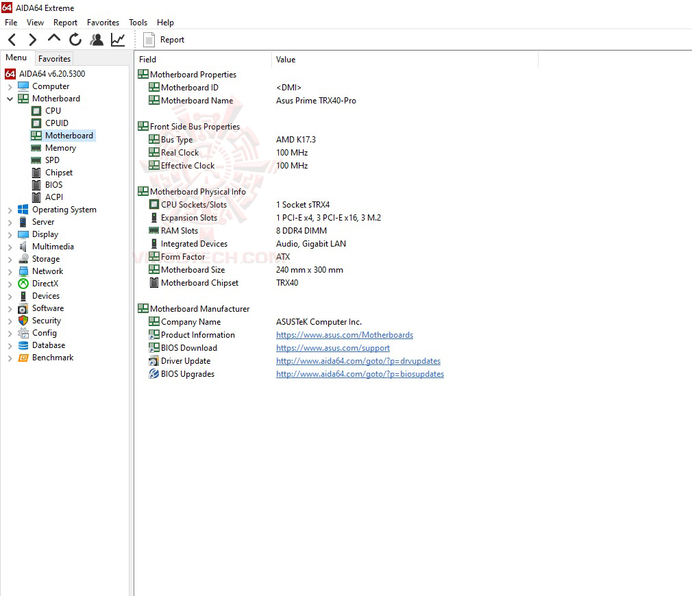Select Memory in the tree
This screenshot has width=692, height=596.
point(60,148)
